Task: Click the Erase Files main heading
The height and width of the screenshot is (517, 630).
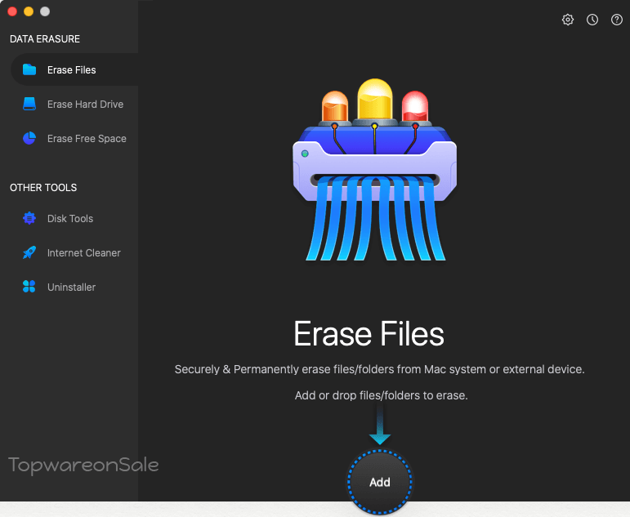Action: (x=369, y=333)
